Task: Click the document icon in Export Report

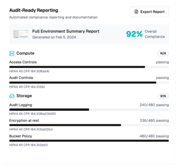Action: [136, 12]
